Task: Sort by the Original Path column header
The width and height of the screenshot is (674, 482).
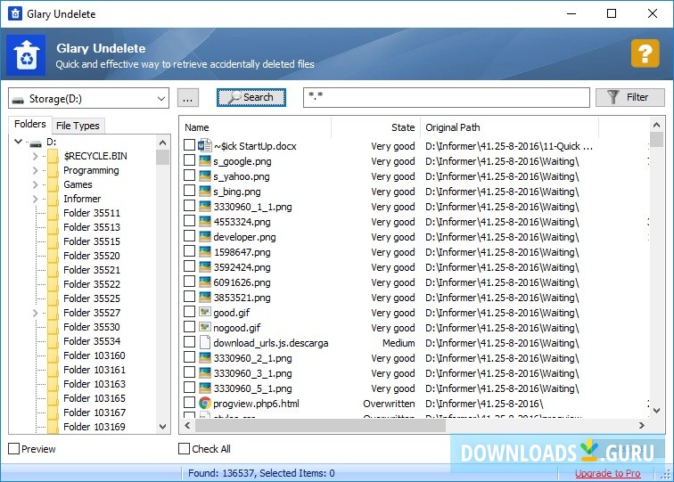Action: coord(509,127)
